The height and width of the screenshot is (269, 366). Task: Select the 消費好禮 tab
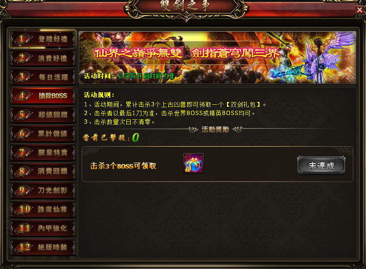43,58
